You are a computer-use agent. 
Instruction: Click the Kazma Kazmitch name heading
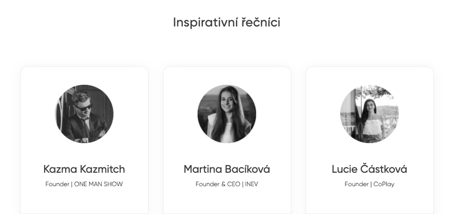(x=84, y=169)
